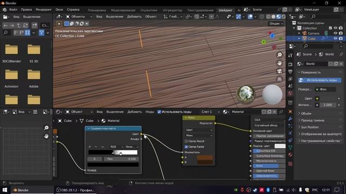Image resolution: width=346 pixels, height=194 pixels.
Task: Click the file browser filter funnel icon
Action: (x=42, y=33)
